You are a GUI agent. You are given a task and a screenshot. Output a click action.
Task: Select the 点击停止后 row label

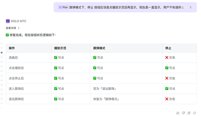click(16, 78)
